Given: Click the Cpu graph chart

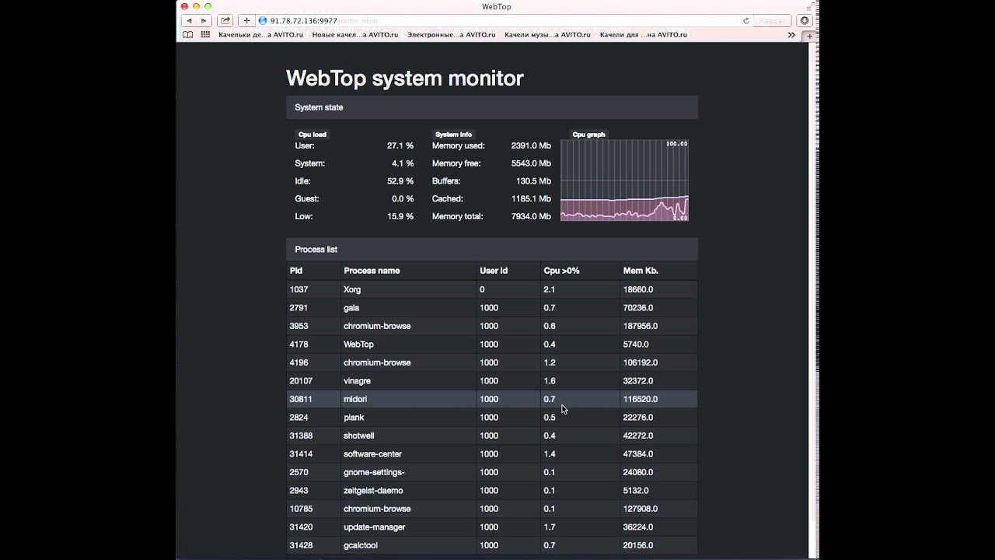Looking at the screenshot, I should click(x=624, y=180).
